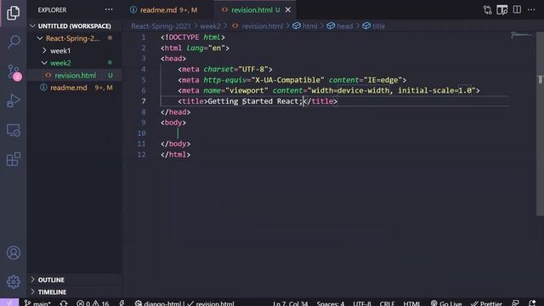The image size is (544, 306).
Task: Click the revision.html breadcrumb
Action: [x=258, y=26]
